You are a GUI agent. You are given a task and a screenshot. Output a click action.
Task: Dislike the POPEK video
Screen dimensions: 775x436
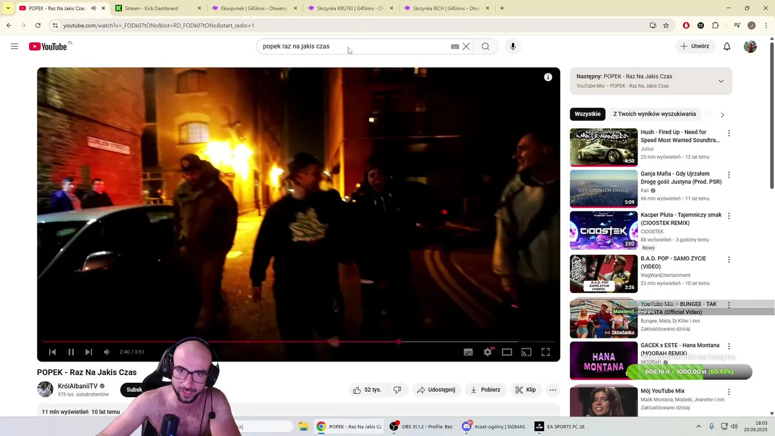click(397, 390)
